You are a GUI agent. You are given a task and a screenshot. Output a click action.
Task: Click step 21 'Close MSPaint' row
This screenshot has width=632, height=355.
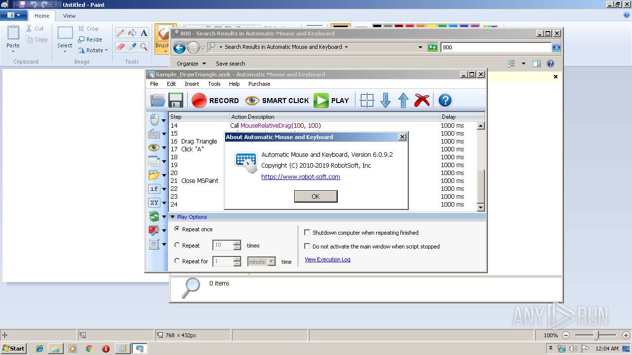[x=323, y=180]
